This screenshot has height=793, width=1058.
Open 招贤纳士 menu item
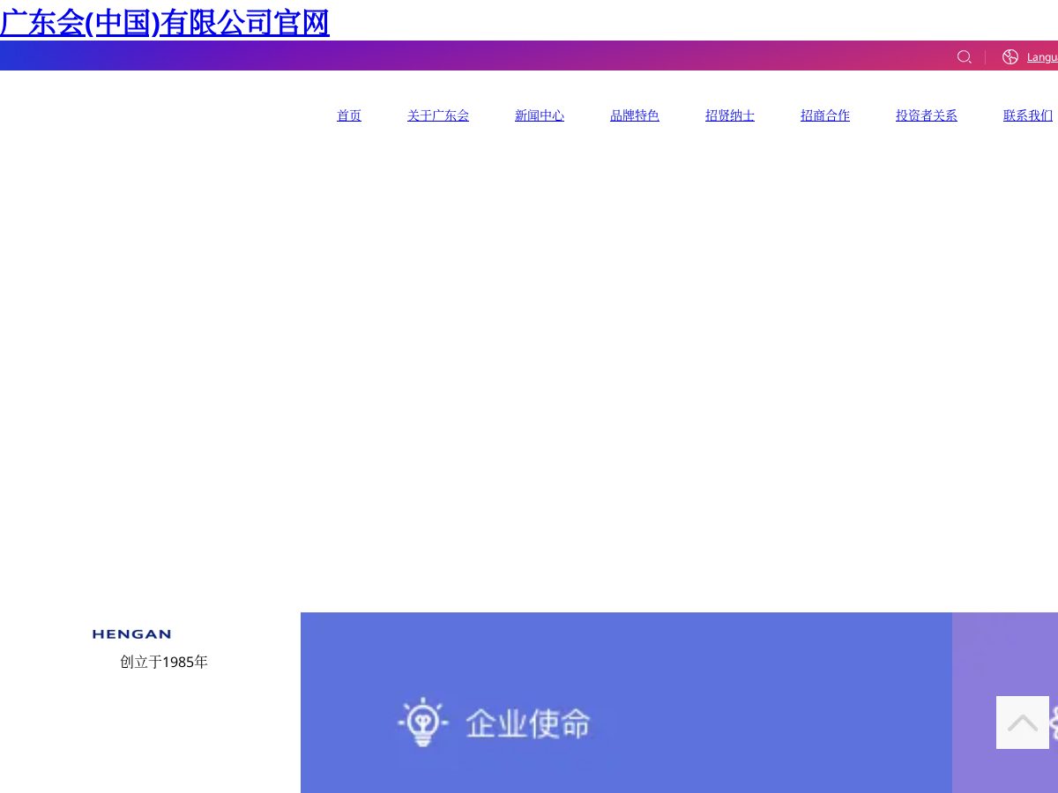tap(730, 115)
